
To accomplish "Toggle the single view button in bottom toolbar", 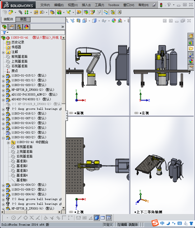I will click(x=103, y=218).
